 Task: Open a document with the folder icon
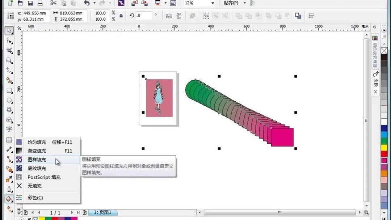pos(21,3)
